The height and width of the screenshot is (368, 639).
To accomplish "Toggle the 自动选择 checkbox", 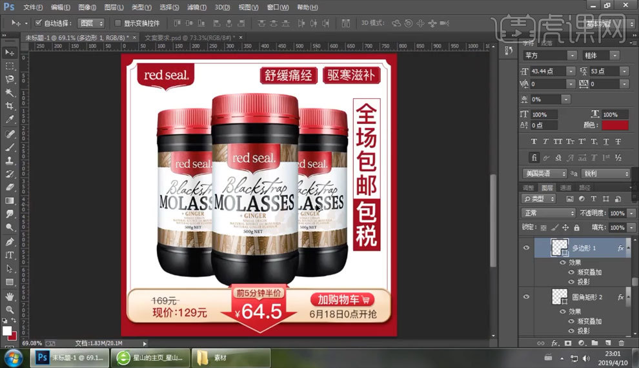I will coord(38,23).
